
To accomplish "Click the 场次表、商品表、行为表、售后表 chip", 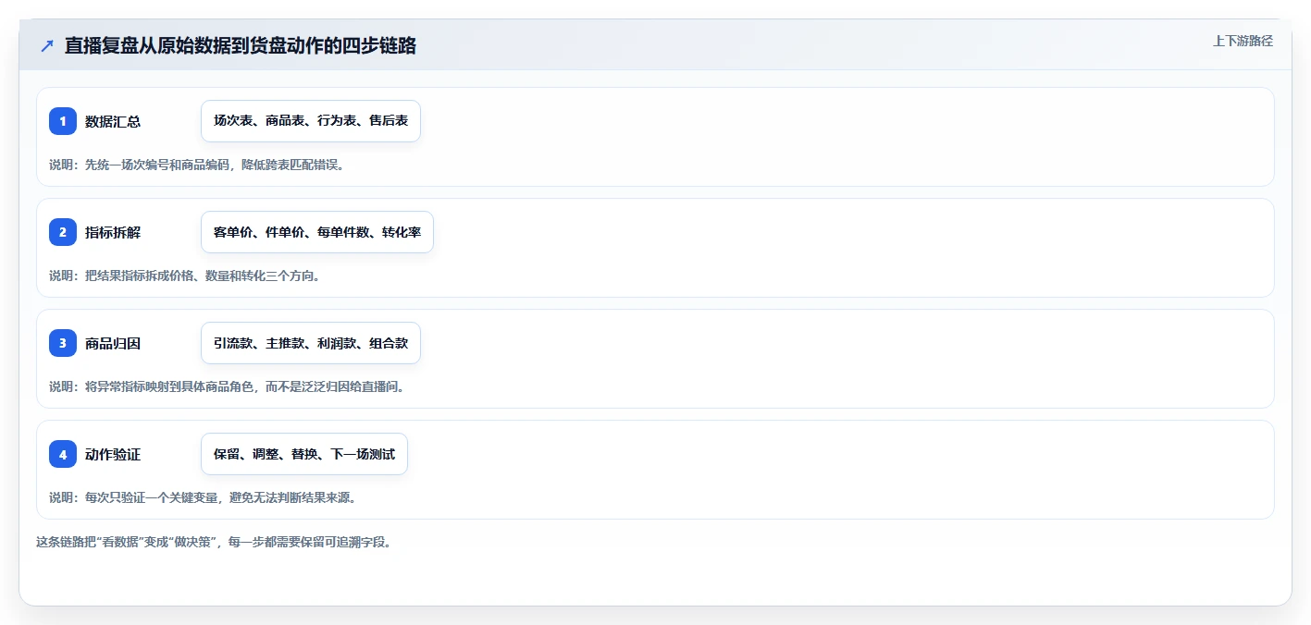I will [x=311, y=121].
